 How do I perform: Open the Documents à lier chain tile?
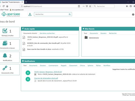tap(10, 70)
